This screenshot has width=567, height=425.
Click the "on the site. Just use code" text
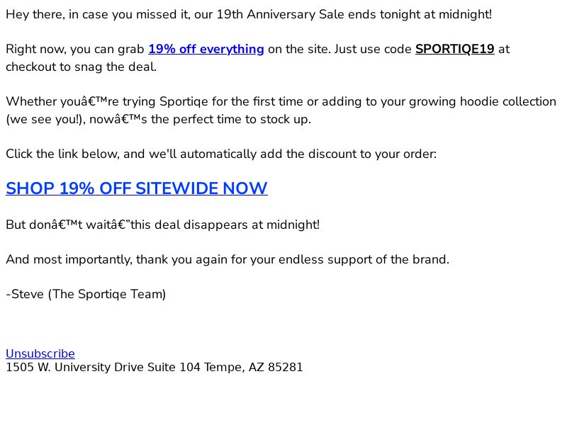[339, 49]
